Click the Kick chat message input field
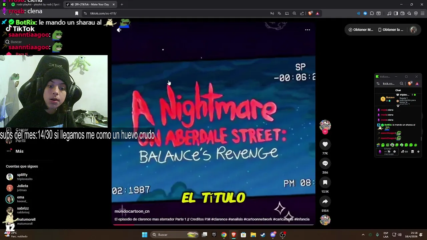Viewport: 427px width, 240px height. (388, 152)
